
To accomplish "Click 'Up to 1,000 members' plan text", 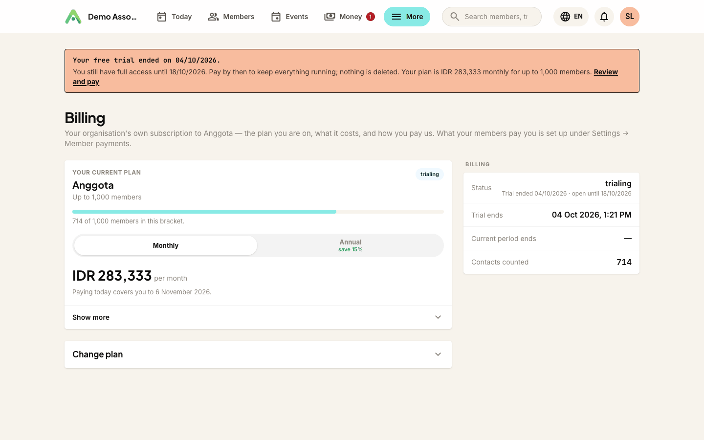I will (x=107, y=197).
